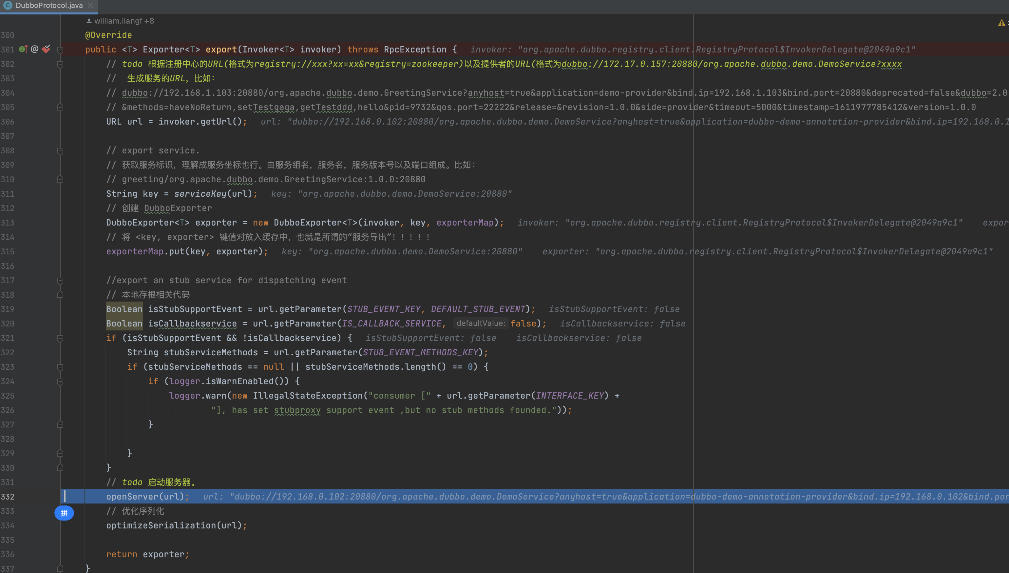
Task: Click the openServer method call
Action: pos(132,497)
